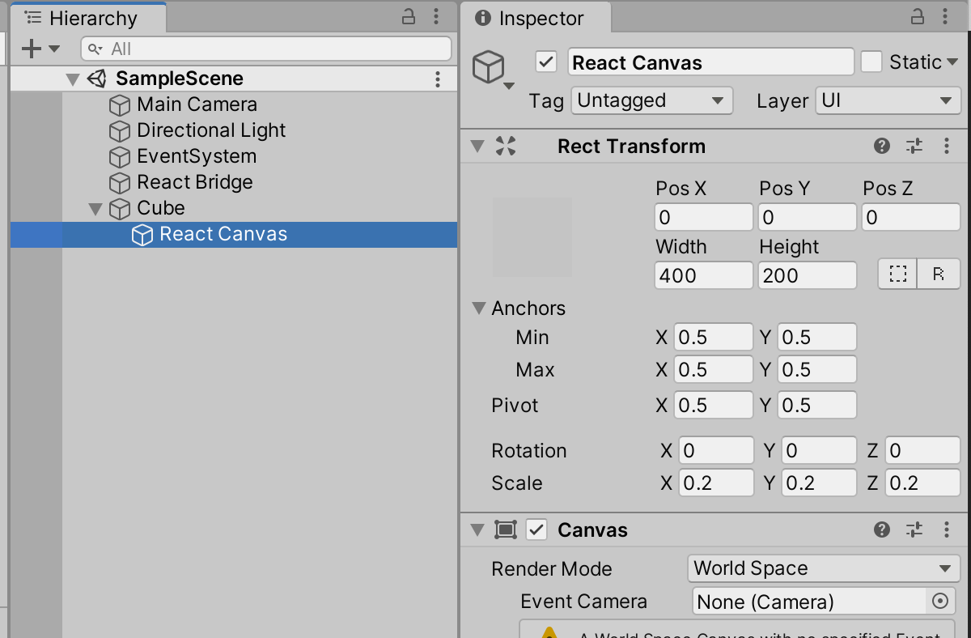
Task: Open the Layer dropdown showing UI
Action: point(887,101)
